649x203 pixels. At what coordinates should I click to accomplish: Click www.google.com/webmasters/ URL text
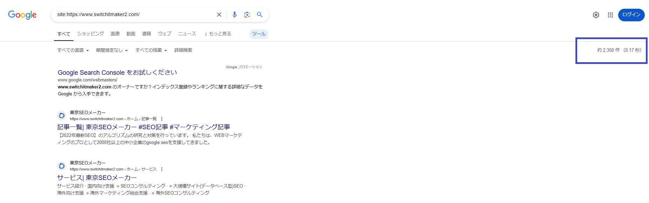click(x=88, y=80)
